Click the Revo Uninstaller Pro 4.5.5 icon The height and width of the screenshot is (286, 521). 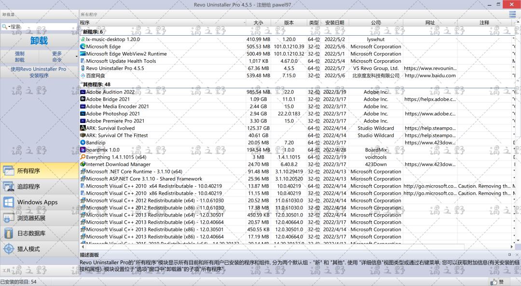83,68
